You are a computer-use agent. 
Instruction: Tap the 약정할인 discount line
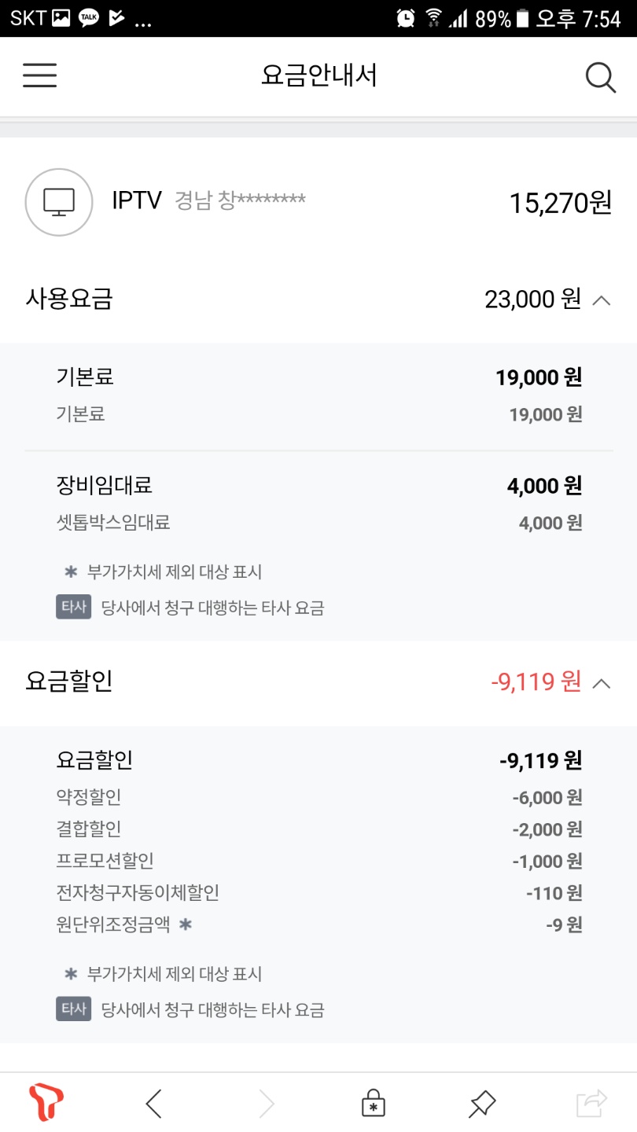[x=318, y=797]
